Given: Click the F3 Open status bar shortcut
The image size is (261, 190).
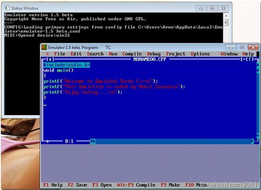Looking at the screenshot, I should point(102,185).
